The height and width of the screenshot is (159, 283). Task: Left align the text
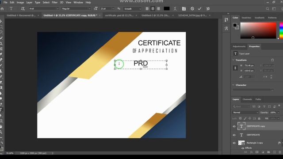(x=147, y=9)
